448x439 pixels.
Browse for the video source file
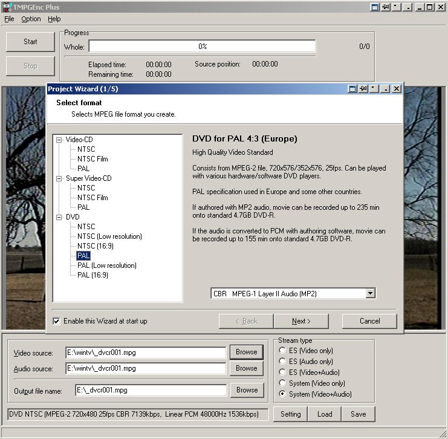246,352
